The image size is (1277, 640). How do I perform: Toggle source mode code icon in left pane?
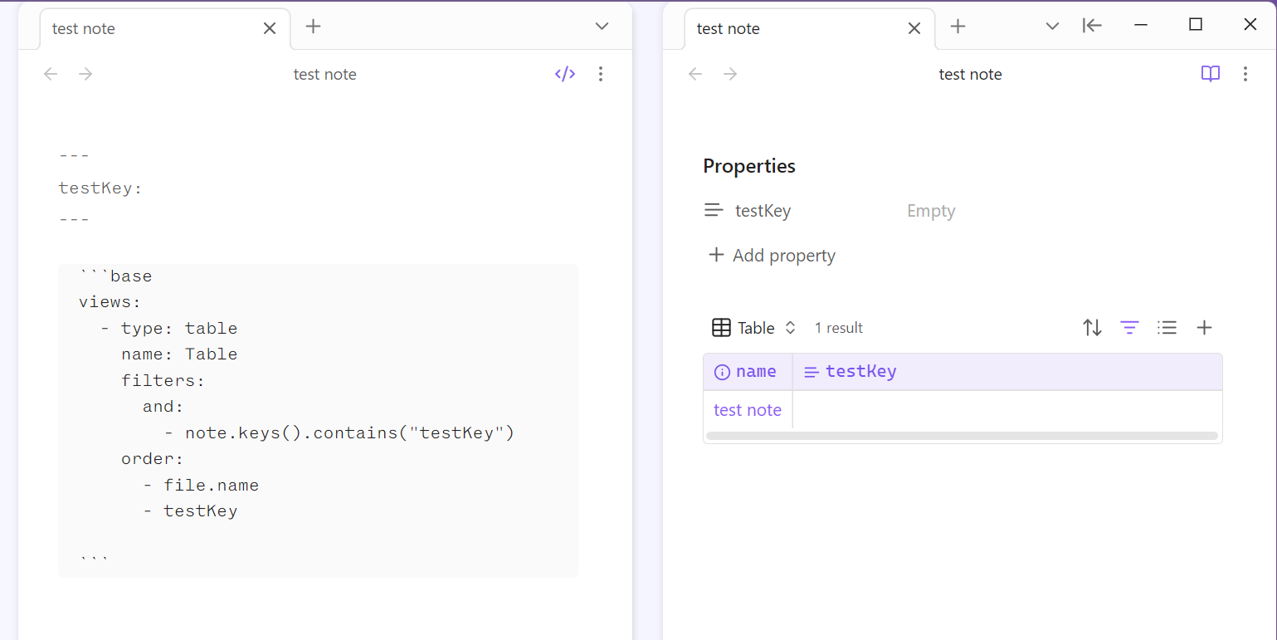pos(565,74)
